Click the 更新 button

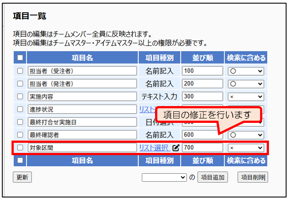tap(22, 177)
